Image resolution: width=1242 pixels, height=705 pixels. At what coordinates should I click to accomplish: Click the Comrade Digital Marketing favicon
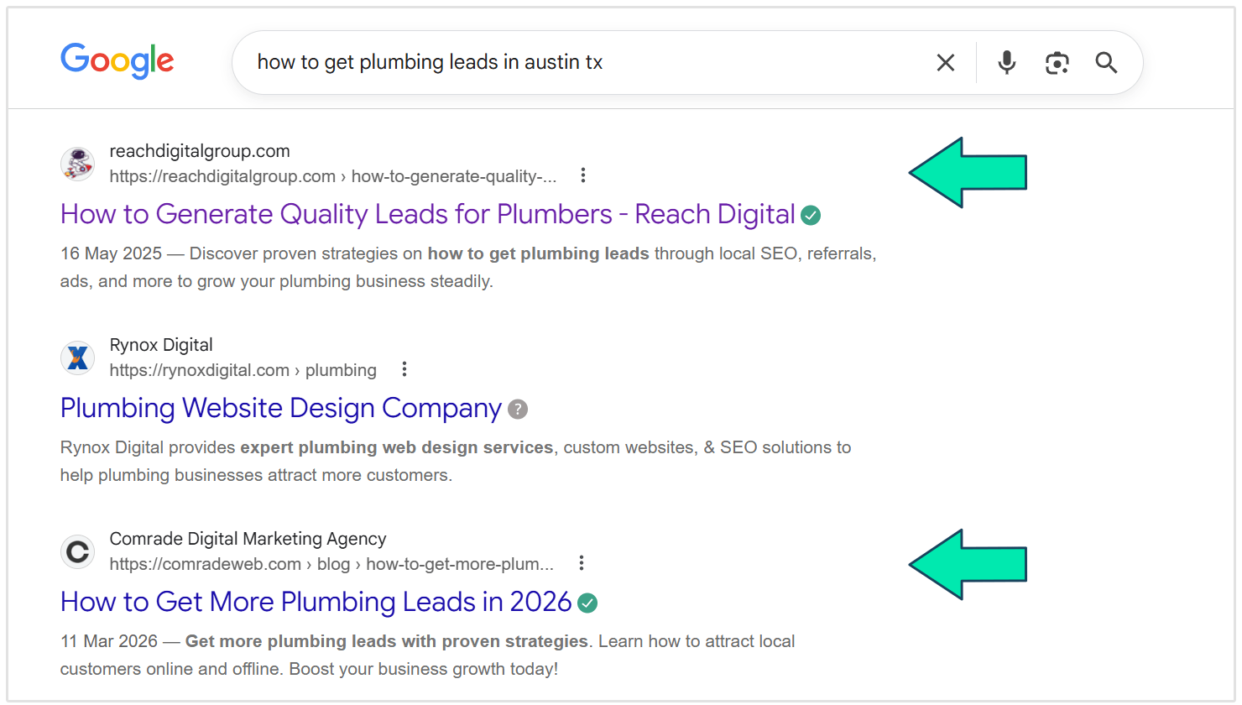tap(77, 551)
